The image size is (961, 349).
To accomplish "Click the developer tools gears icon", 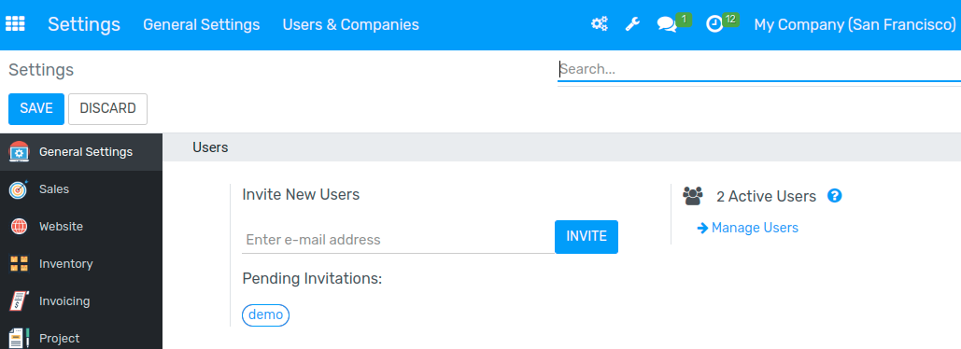I will point(599,24).
